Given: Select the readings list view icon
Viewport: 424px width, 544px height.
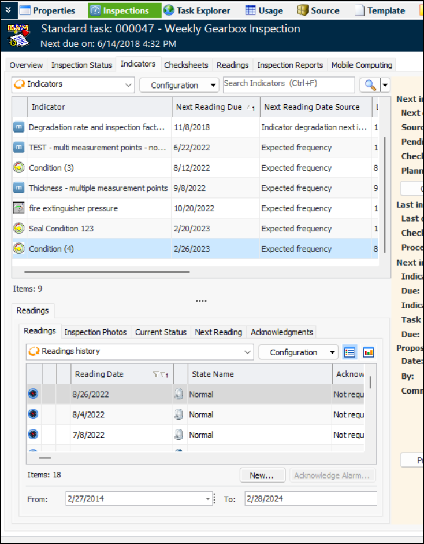Looking at the screenshot, I should pyautogui.click(x=349, y=352).
